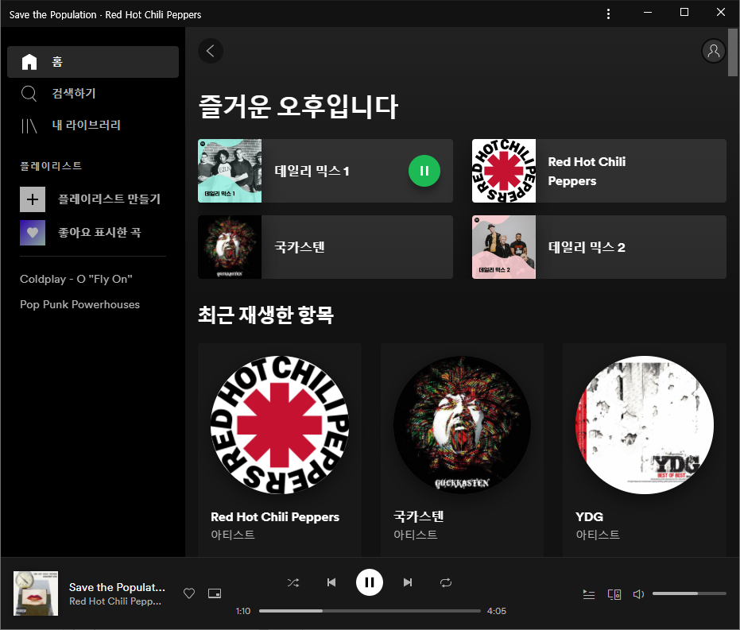Go back with the left arrow button

click(211, 51)
